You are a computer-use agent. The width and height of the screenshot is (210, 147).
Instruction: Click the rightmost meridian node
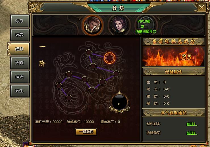pos(116,74)
